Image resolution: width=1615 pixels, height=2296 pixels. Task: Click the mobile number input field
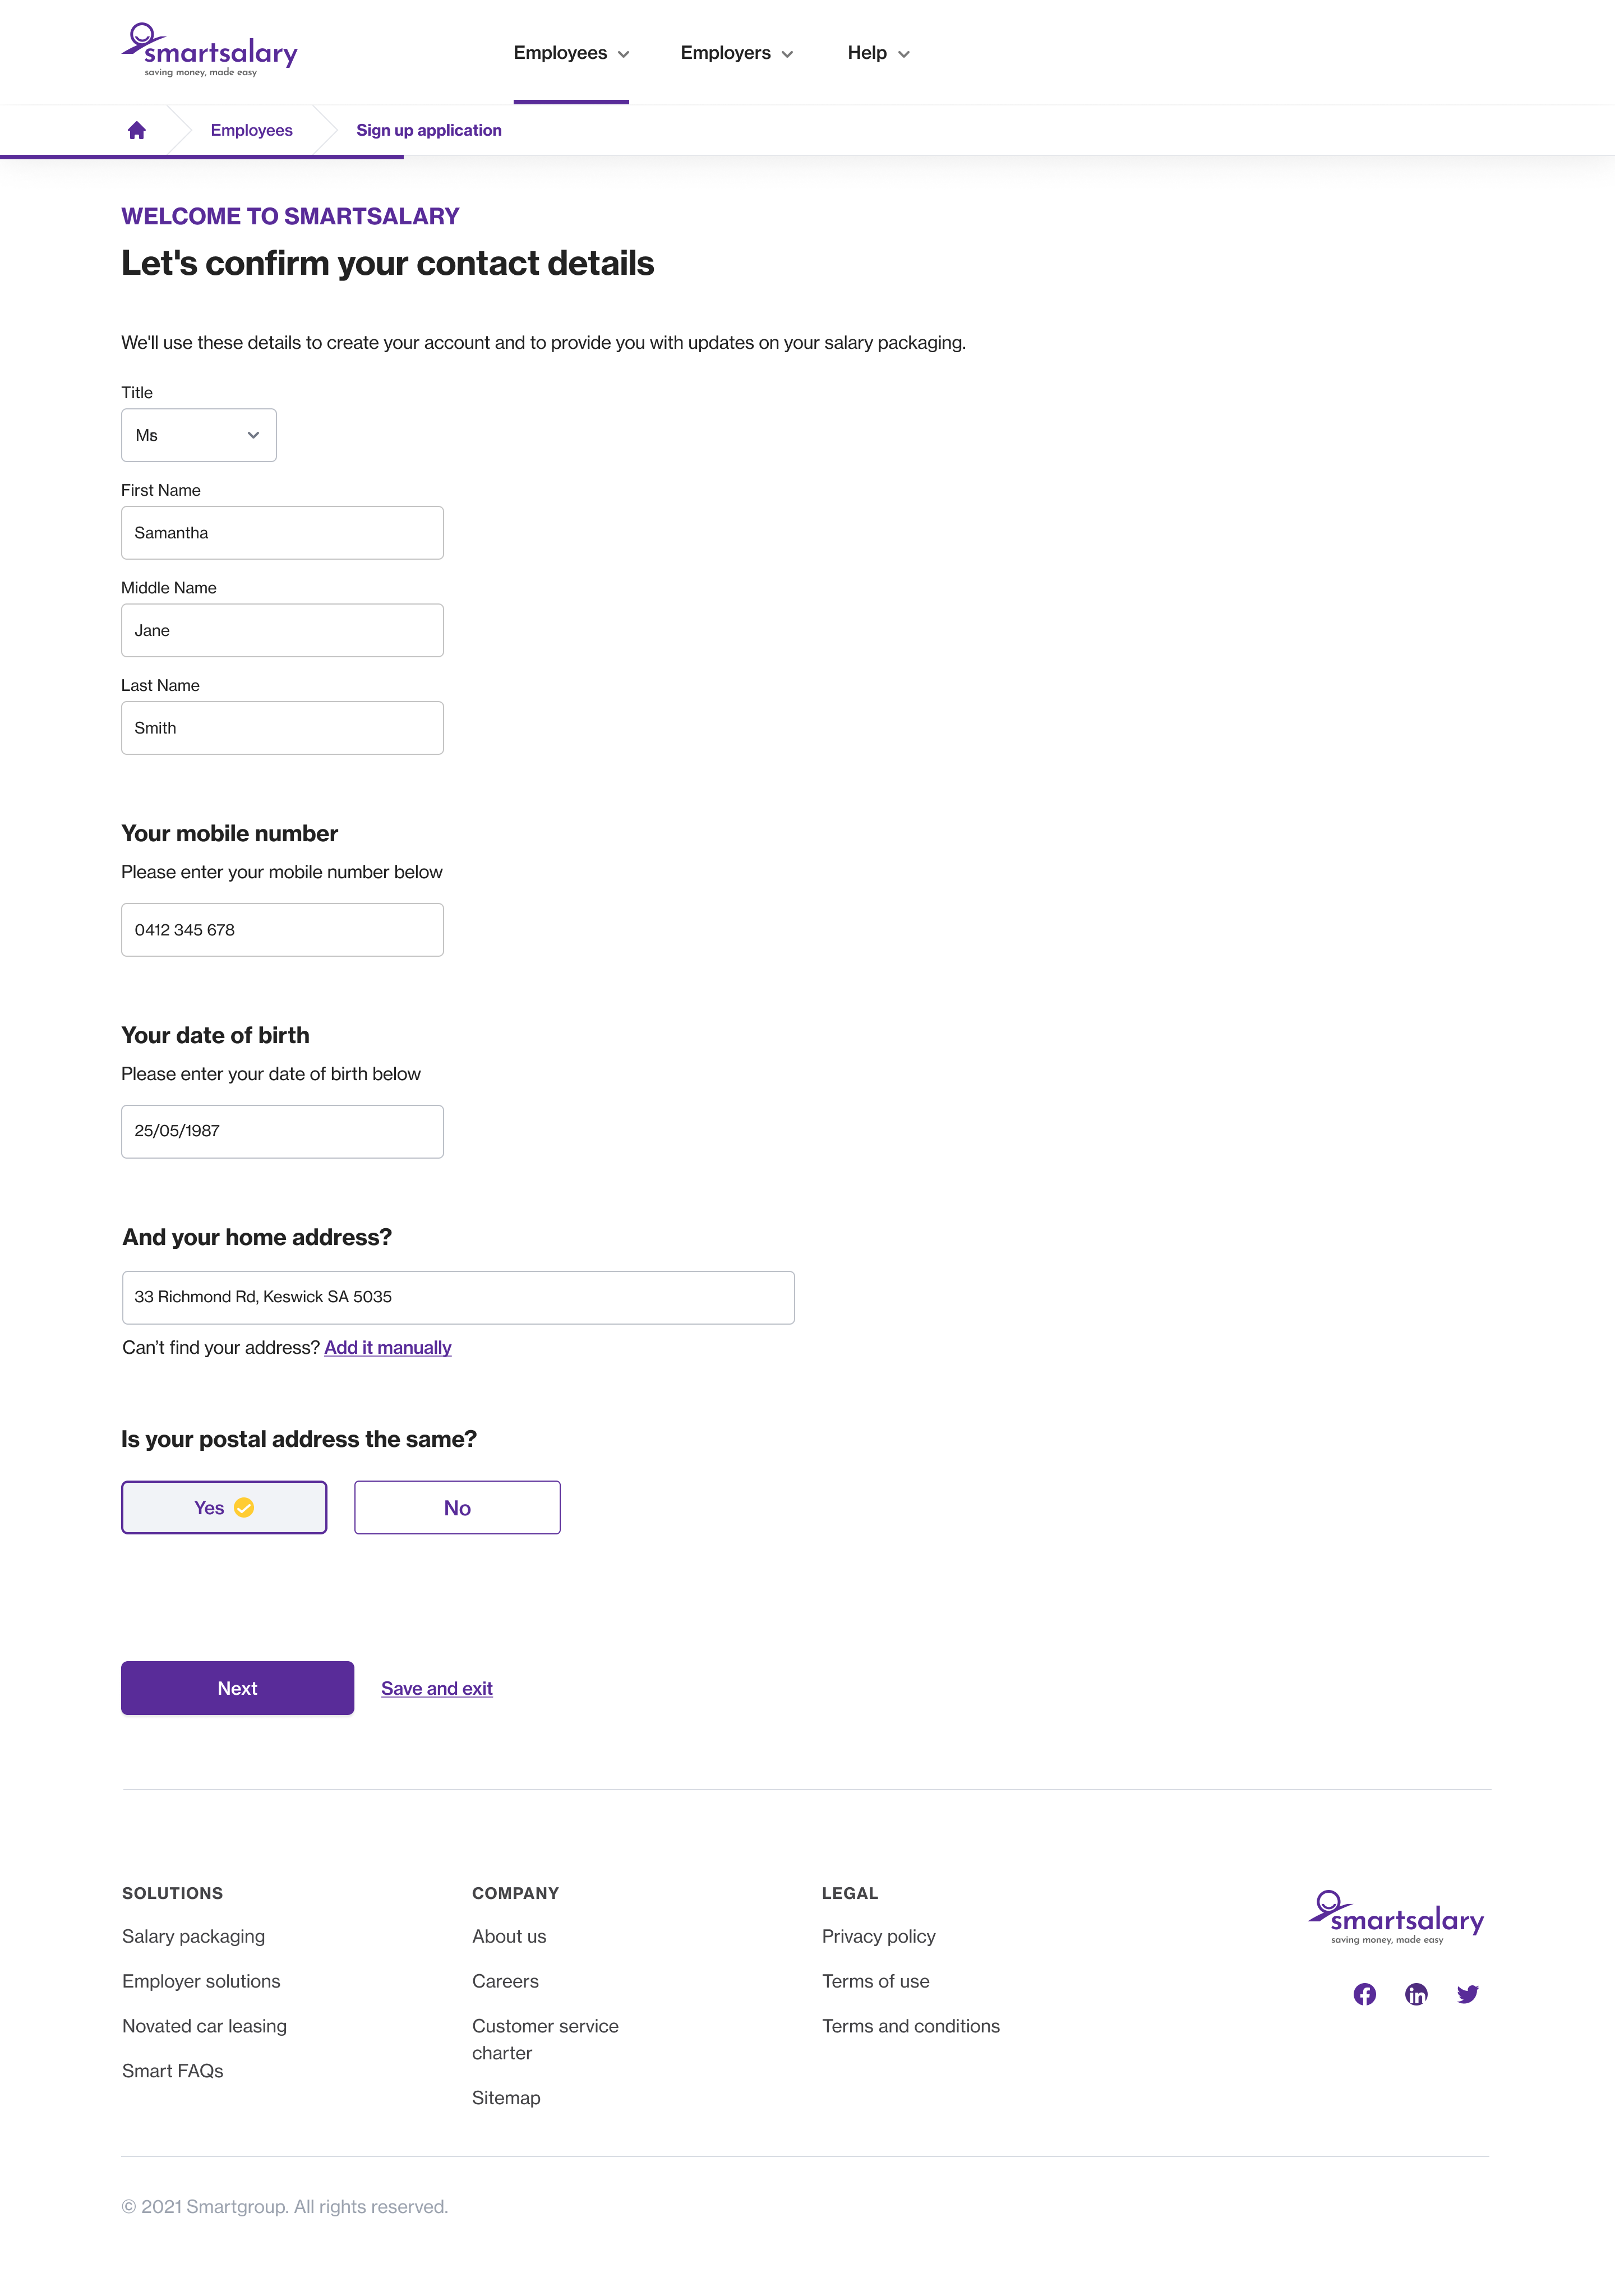(x=282, y=930)
